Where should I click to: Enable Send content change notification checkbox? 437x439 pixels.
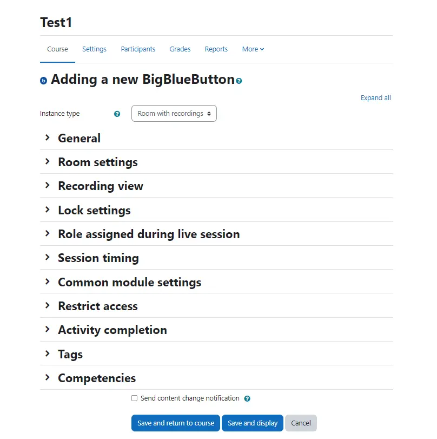135,398
